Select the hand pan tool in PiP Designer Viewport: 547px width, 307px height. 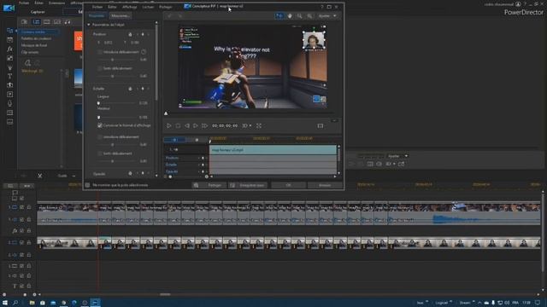(x=290, y=15)
